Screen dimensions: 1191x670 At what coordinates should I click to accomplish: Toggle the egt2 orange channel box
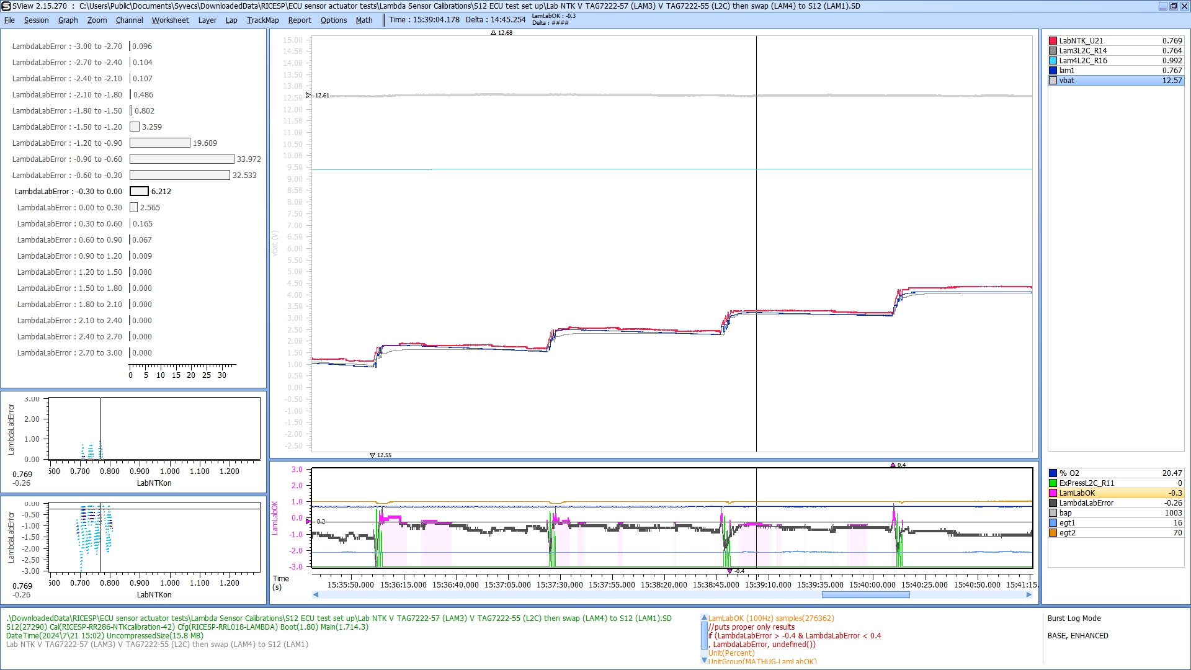click(1053, 533)
